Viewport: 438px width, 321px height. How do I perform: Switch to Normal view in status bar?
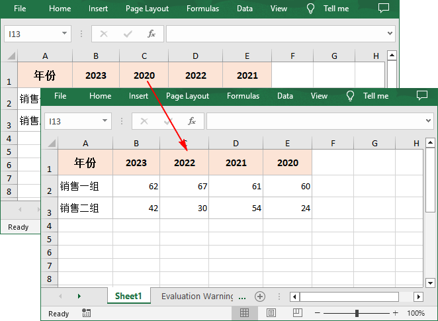click(244, 313)
